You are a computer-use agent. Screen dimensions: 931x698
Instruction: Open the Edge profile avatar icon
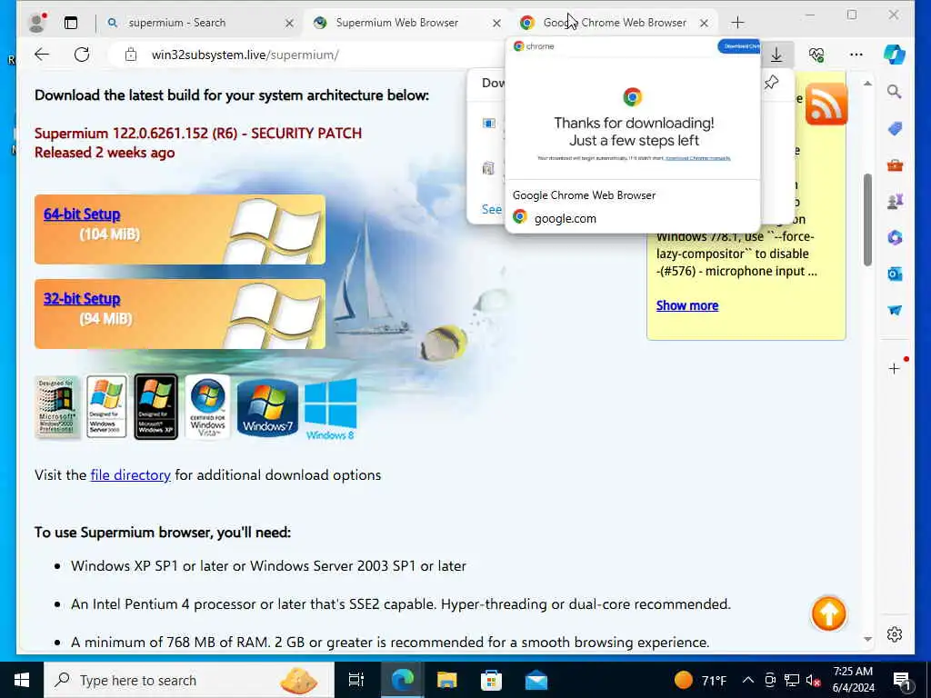coord(37,23)
